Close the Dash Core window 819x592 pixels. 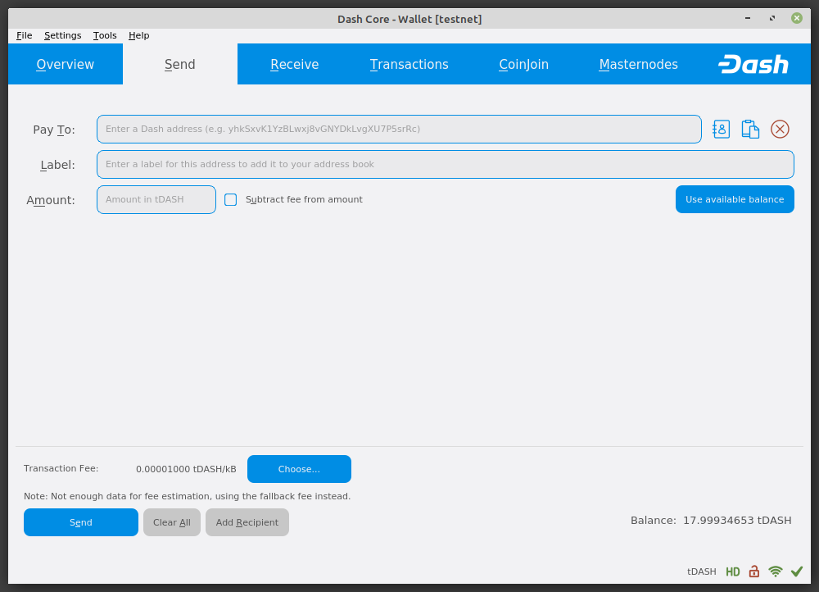(x=797, y=18)
